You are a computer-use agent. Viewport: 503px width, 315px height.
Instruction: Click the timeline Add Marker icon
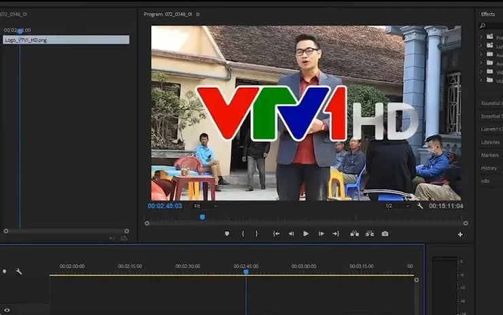5,271
